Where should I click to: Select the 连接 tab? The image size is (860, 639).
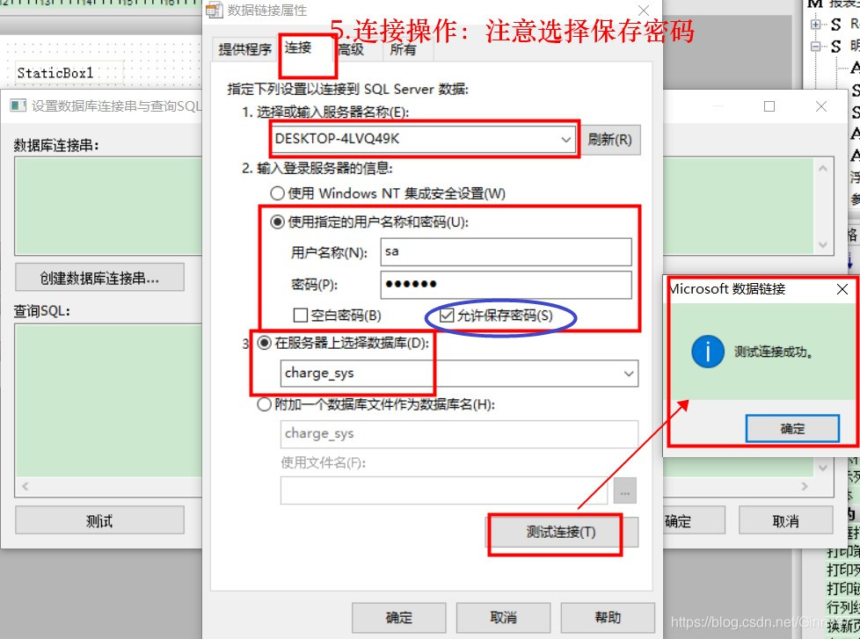click(298, 48)
